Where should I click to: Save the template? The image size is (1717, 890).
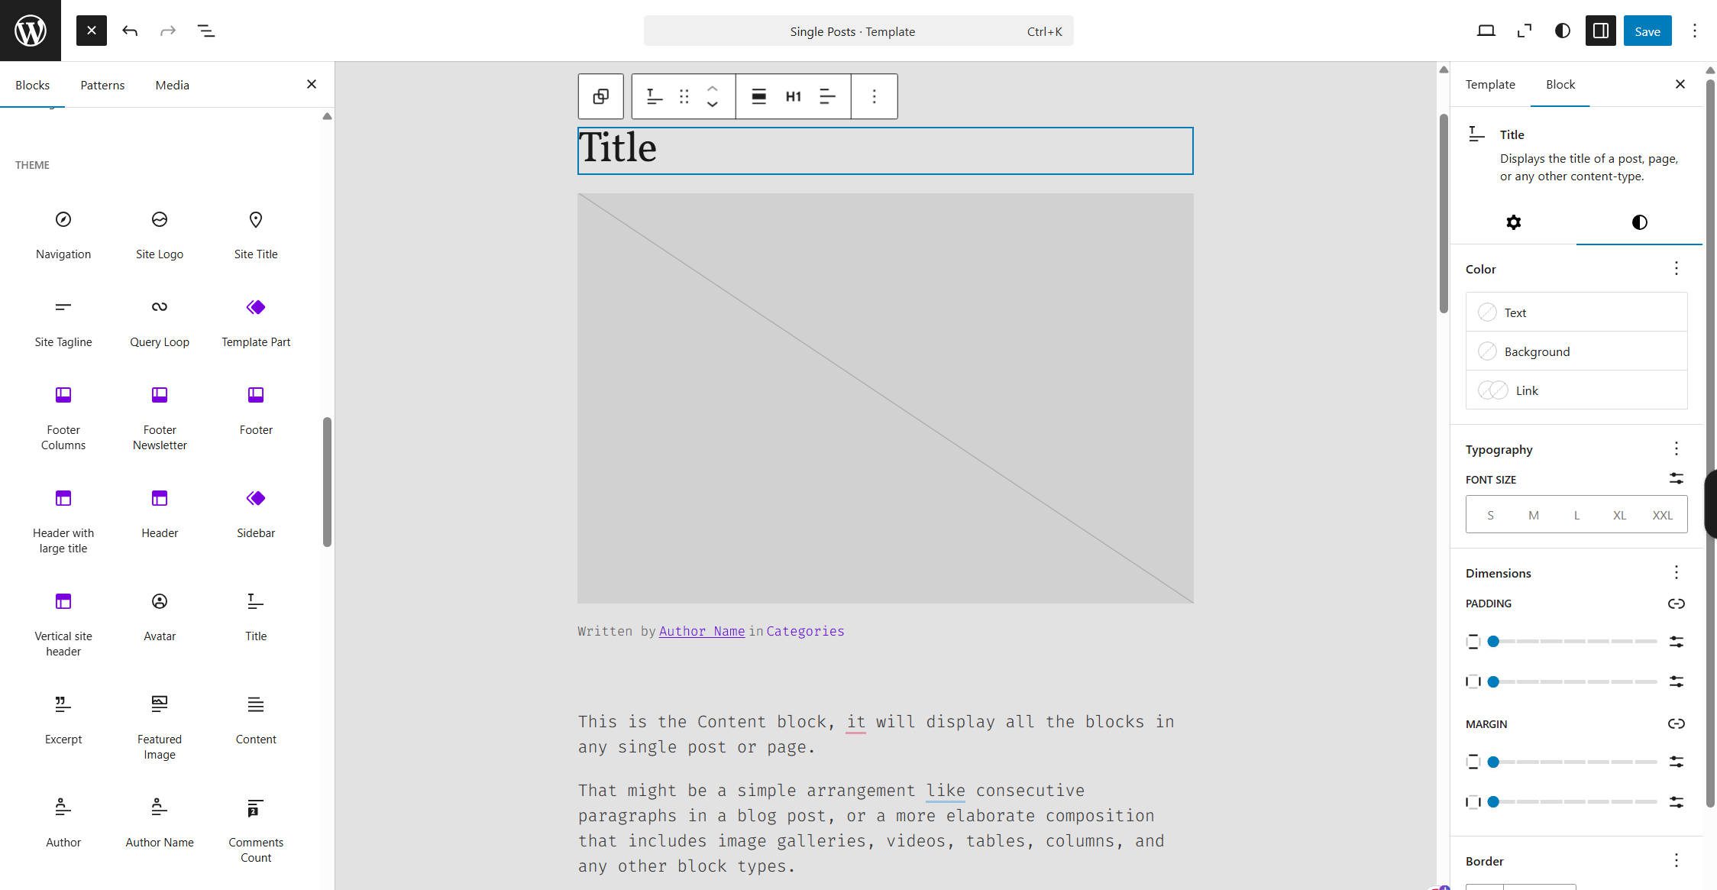[x=1647, y=31]
